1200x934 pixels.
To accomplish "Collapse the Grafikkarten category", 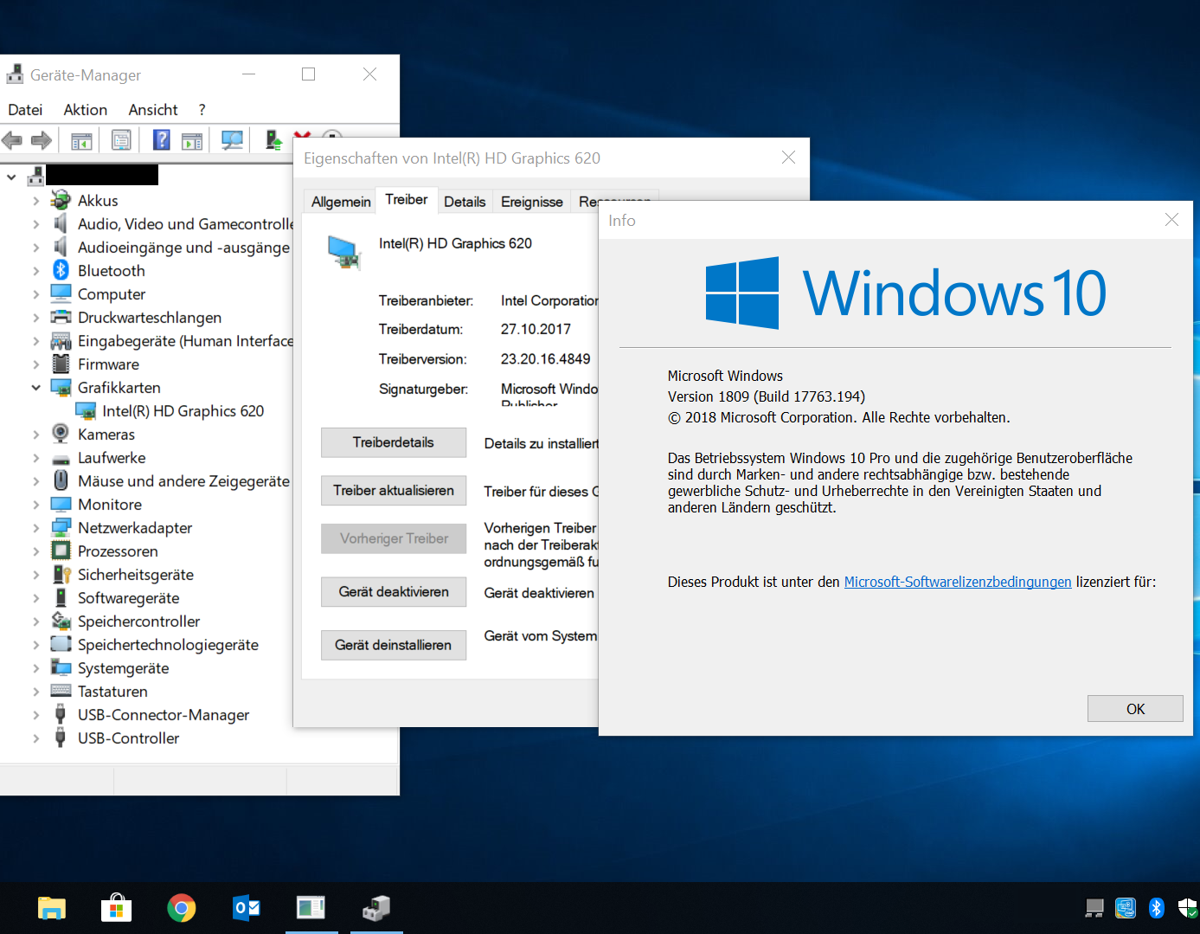I will (x=35, y=388).
